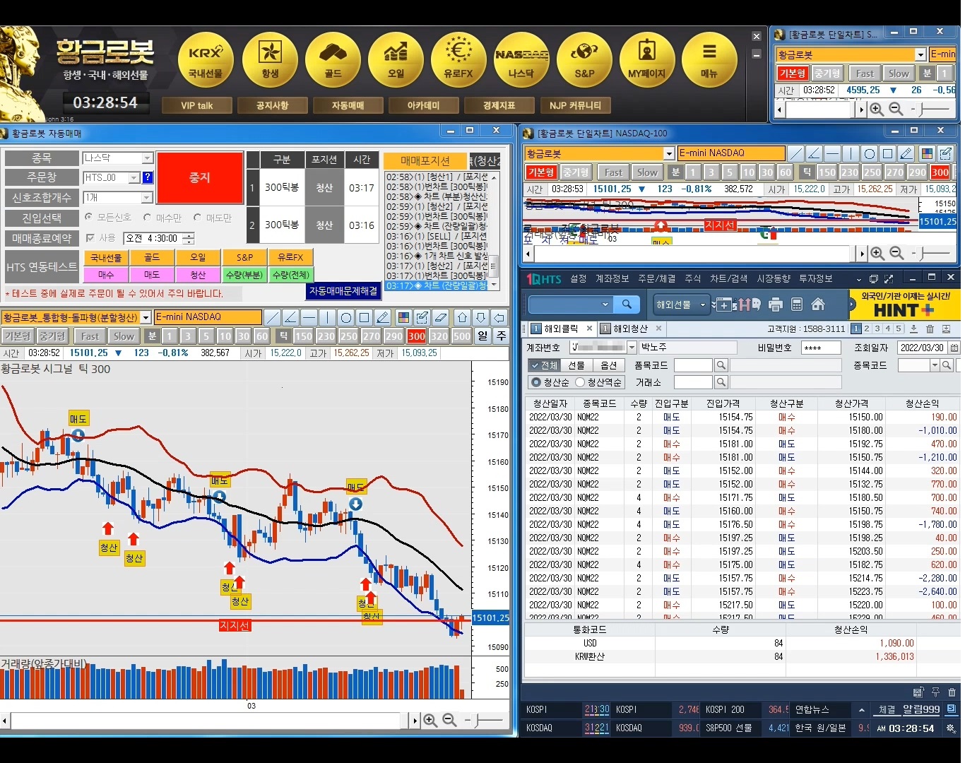Open the 신호조합개수 1개 dropdown

[147, 198]
